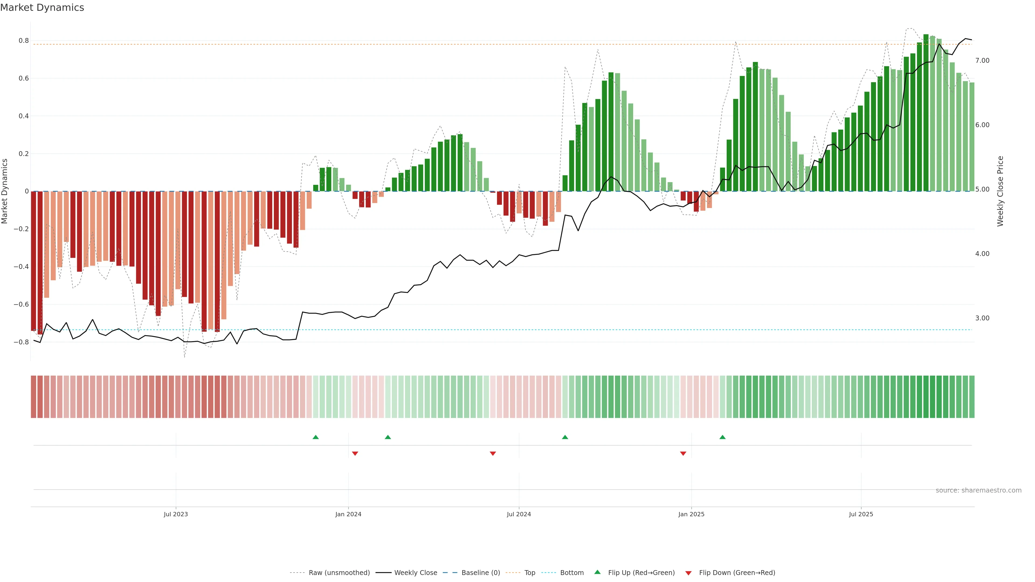Click the flip-up triangle after Jul 2024
1035x582 pixels.
pos(565,437)
